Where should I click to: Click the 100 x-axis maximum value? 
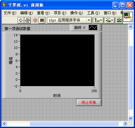(x=94, y=91)
